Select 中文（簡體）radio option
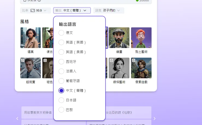 coord(61,91)
